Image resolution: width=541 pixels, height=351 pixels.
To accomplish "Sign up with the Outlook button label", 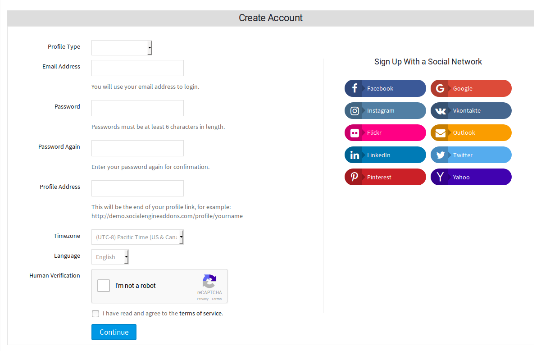I will pos(464,132).
